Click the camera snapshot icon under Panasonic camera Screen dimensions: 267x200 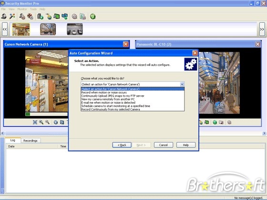pos(221,122)
